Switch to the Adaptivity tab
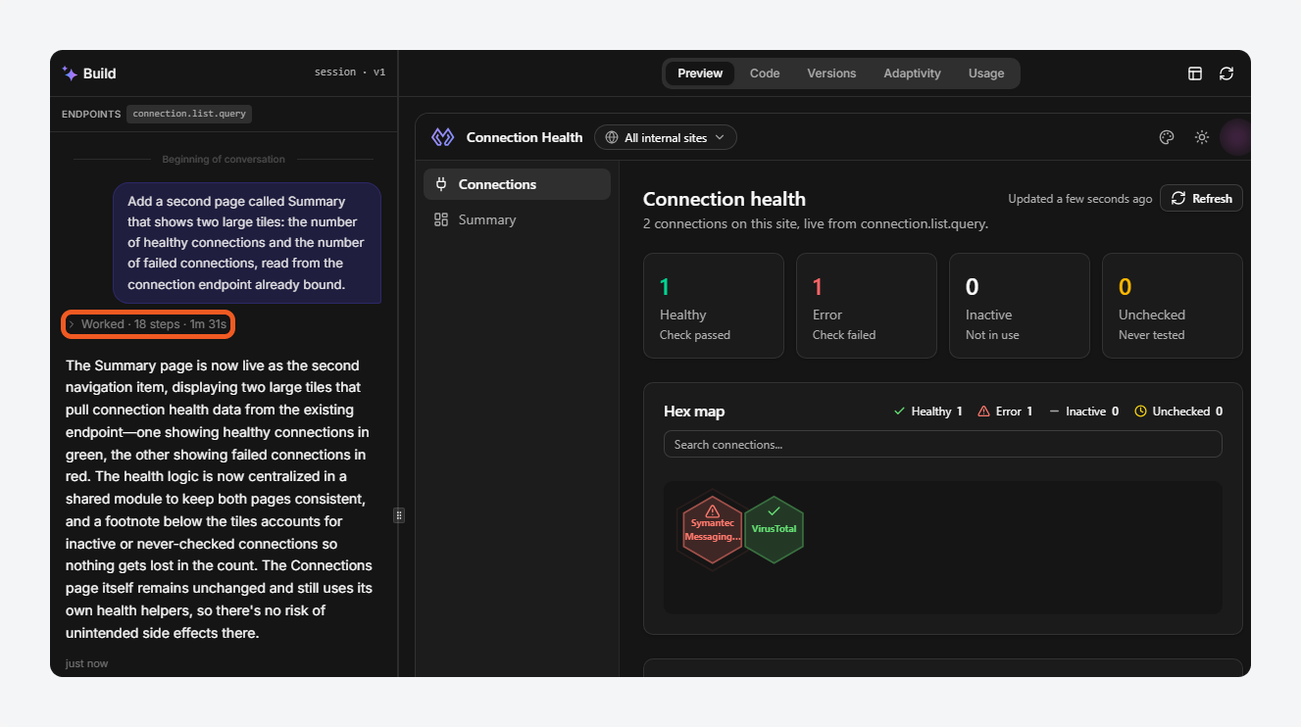The image size is (1301, 727). point(912,73)
